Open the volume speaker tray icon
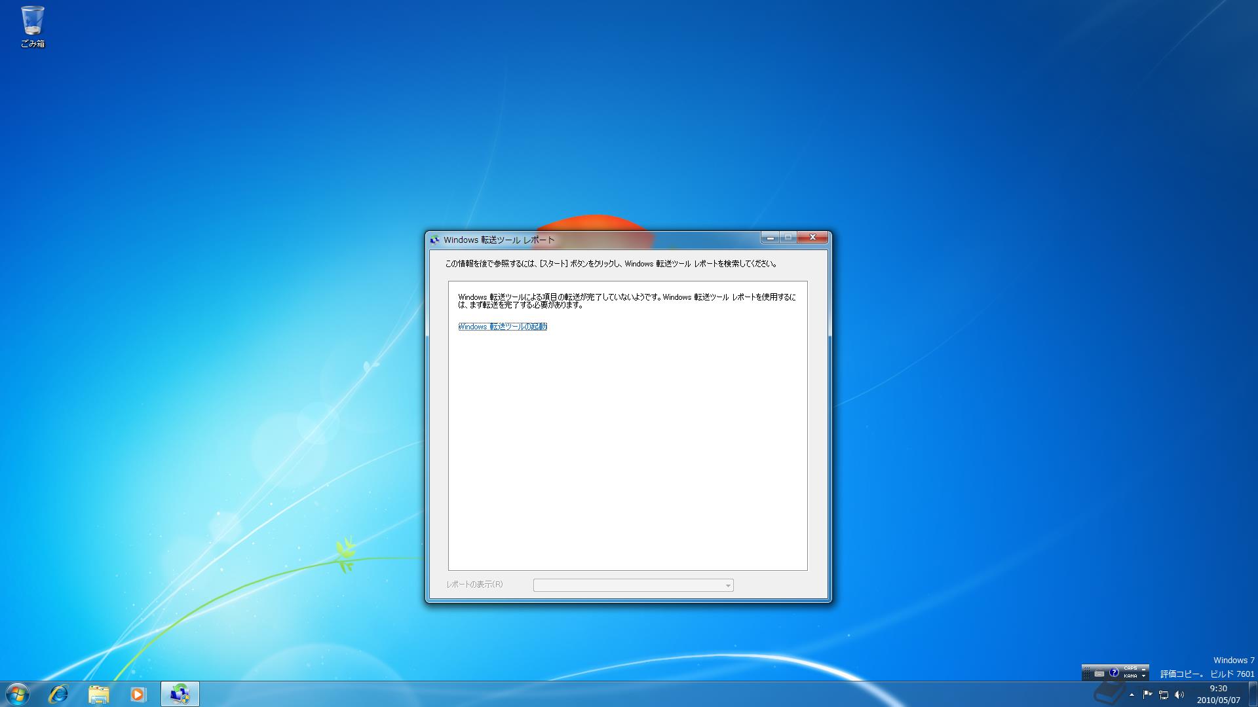This screenshot has width=1258, height=707. [1179, 695]
